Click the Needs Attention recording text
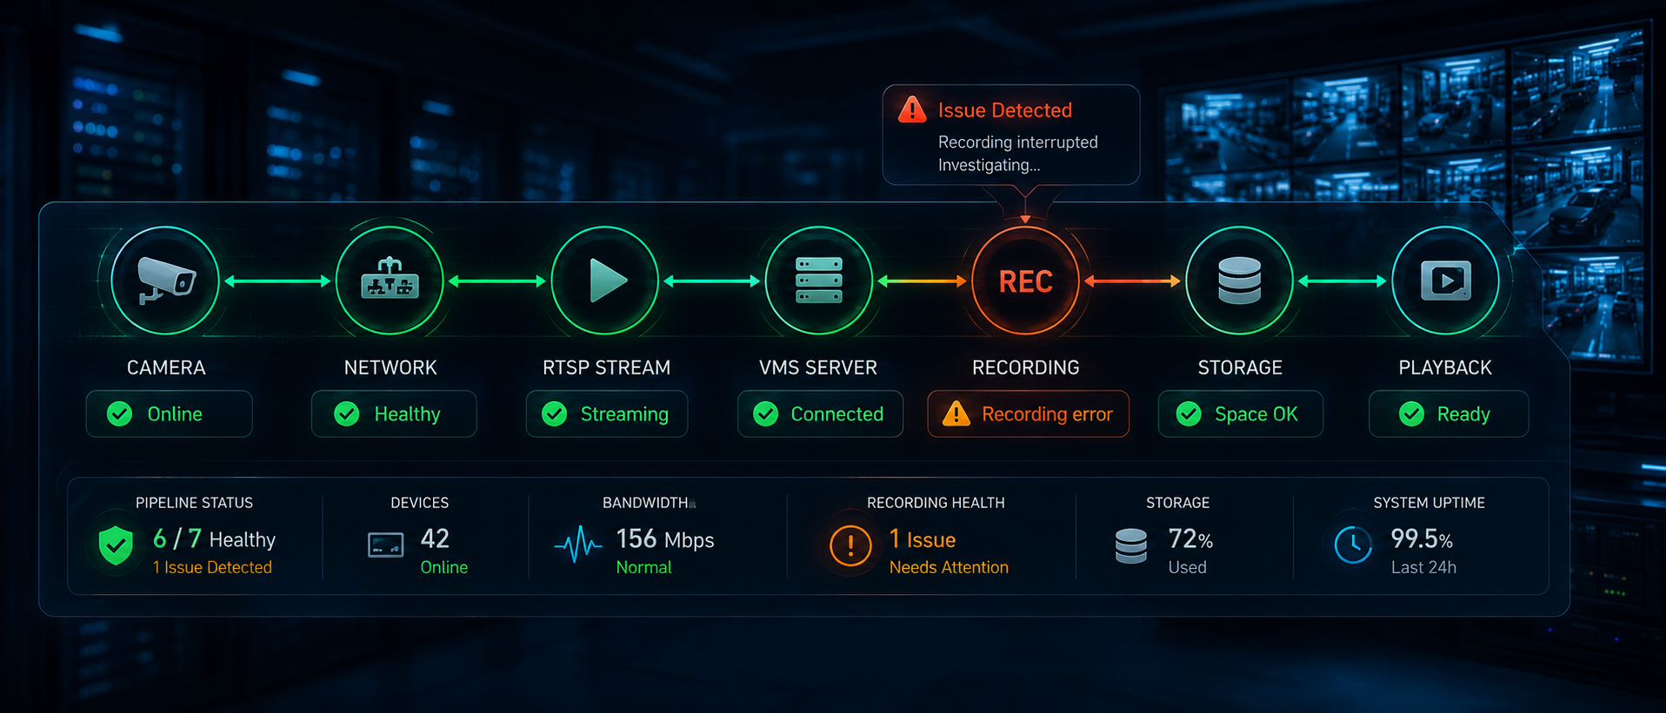This screenshot has height=713, width=1666. pos(949,567)
